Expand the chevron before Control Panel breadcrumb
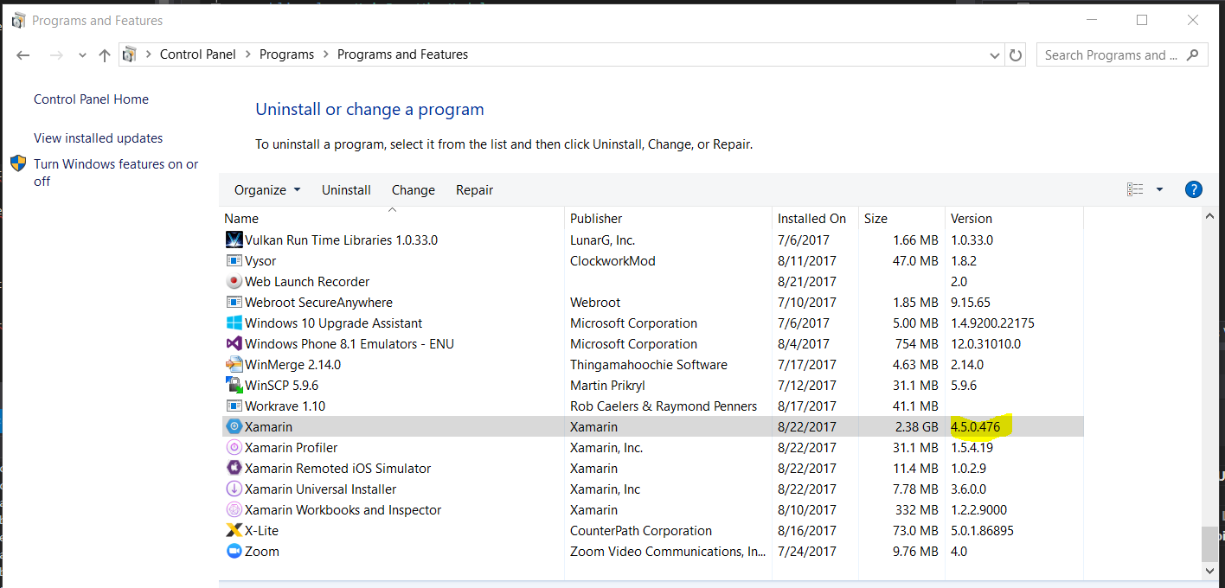1225x588 pixels. coord(148,54)
